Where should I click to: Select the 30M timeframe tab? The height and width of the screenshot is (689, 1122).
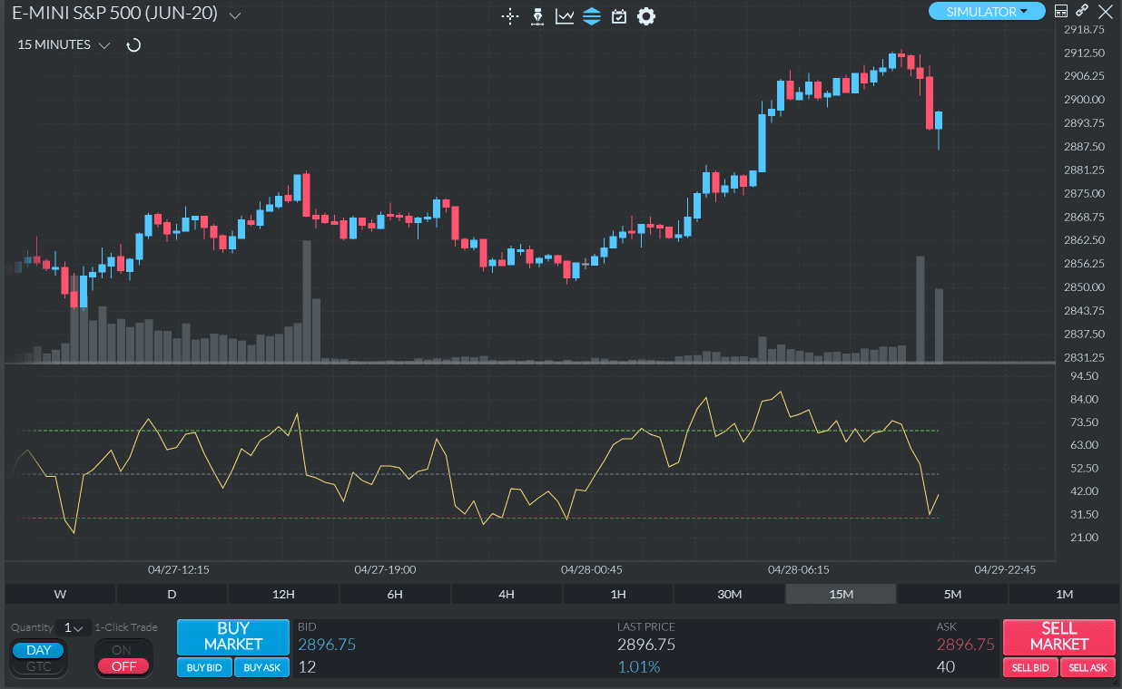coord(730,594)
